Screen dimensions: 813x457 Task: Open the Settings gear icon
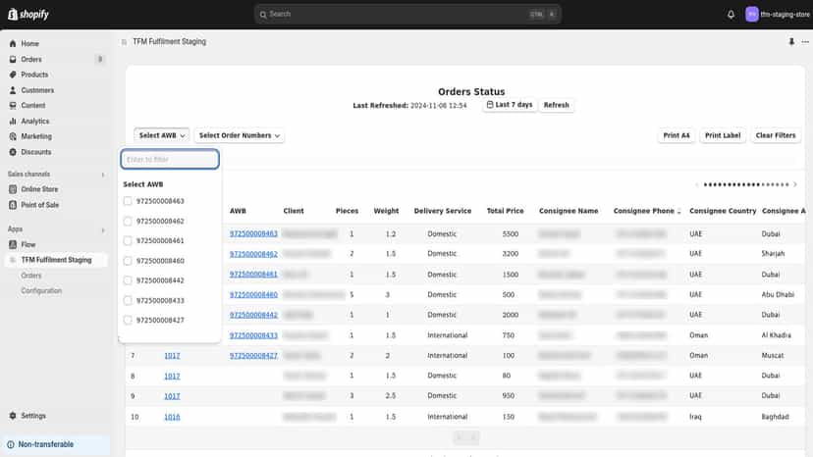click(13, 416)
